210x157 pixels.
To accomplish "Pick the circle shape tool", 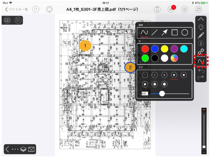I will pyautogui.click(x=185, y=32).
